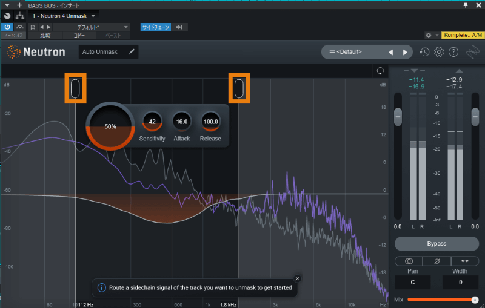Open the デフォルト preset dropdown
The height and width of the screenshot is (308, 485).
[92, 27]
